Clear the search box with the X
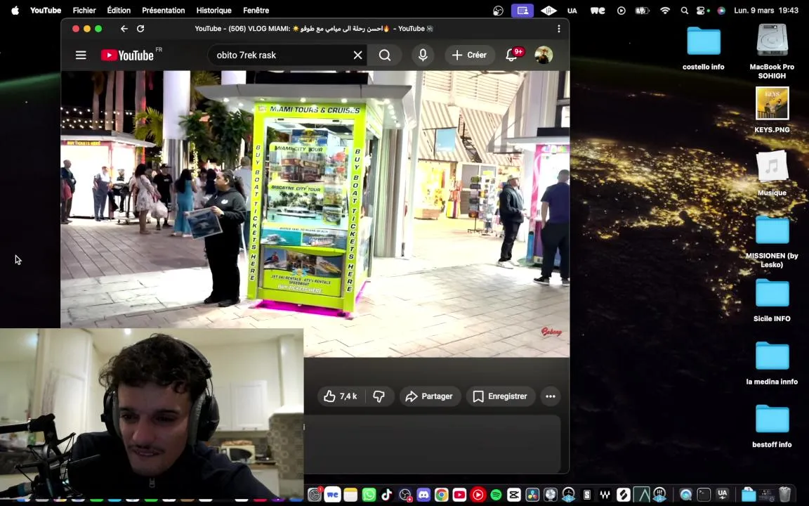Image resolution: width=809 pixels, height=506 pixels. coord(357,56)
